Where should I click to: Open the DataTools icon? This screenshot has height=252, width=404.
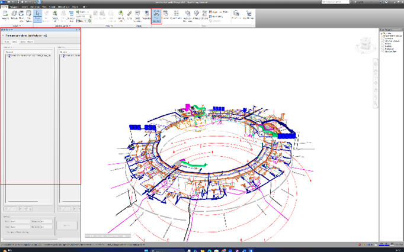click(250, 16)
